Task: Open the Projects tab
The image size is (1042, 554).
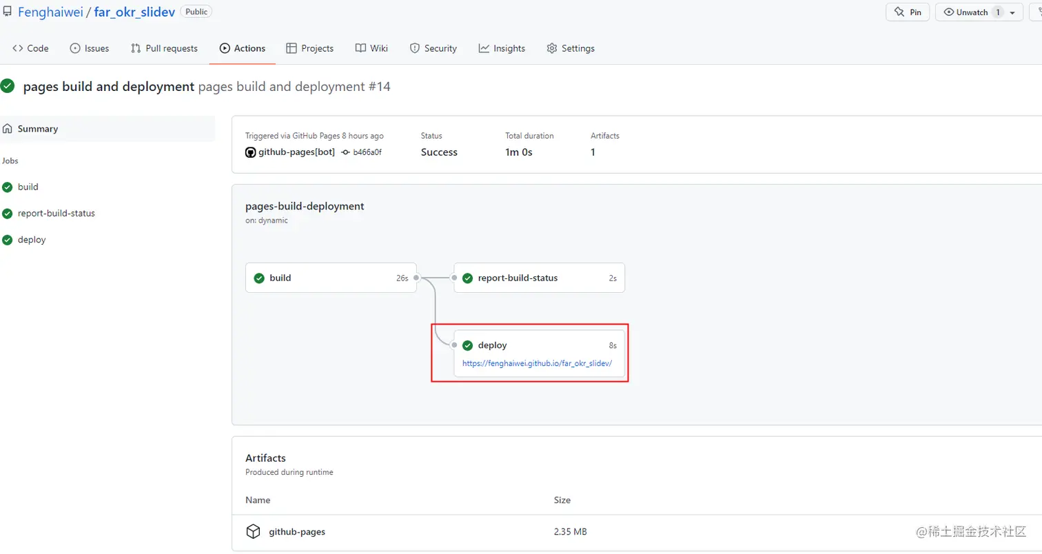Action: [309, 48]
